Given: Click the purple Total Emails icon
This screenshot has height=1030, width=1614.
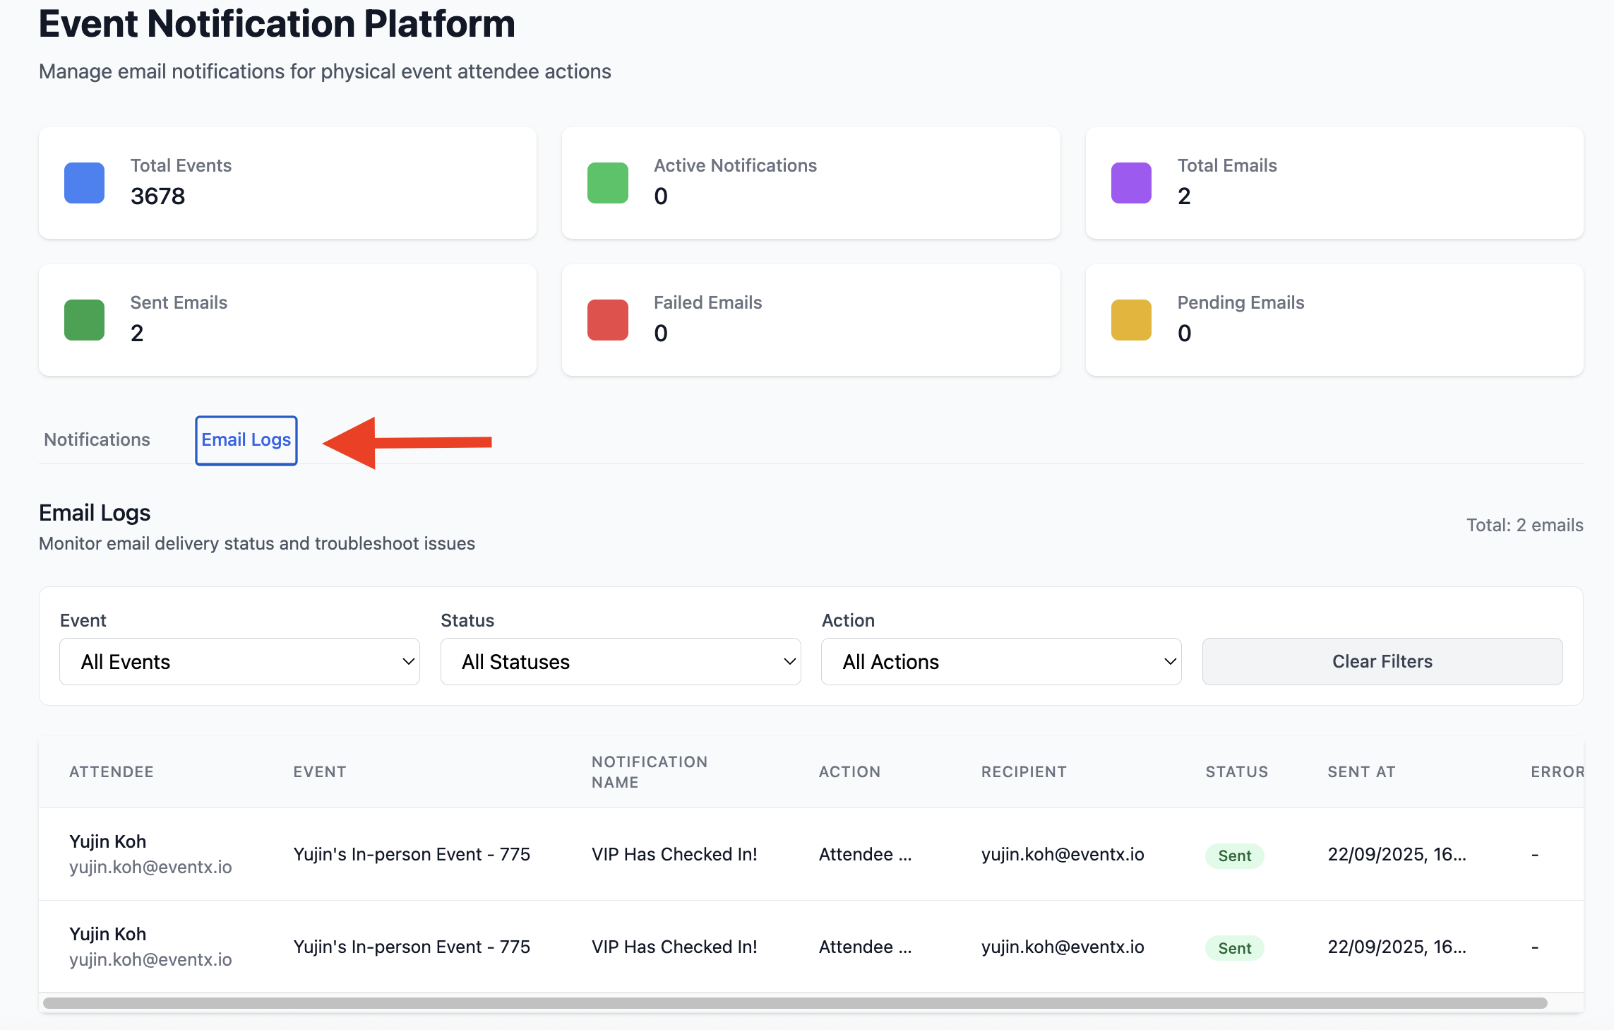Looking at the screenshot, I should [x=1131, y=183].
